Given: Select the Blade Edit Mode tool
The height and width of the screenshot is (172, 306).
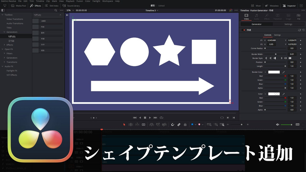Looking at the screenshot, I should [143, 125].
